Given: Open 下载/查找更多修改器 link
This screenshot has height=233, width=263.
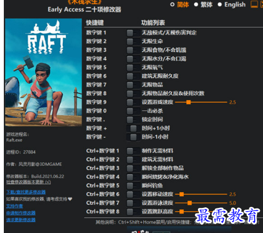Looking at the screenshot, I should (x=26, y=192).
